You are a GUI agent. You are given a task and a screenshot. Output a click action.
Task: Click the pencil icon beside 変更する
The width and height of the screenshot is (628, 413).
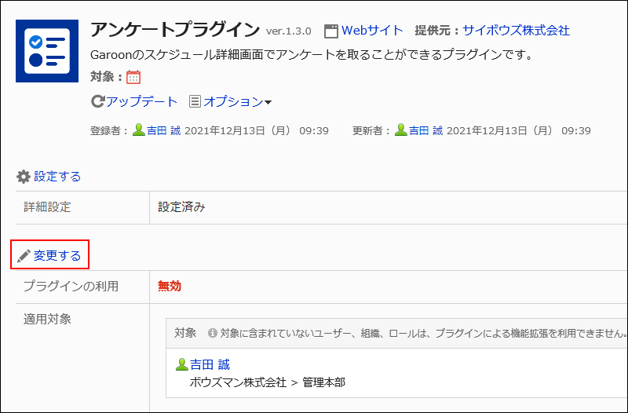tap(24, 256)
